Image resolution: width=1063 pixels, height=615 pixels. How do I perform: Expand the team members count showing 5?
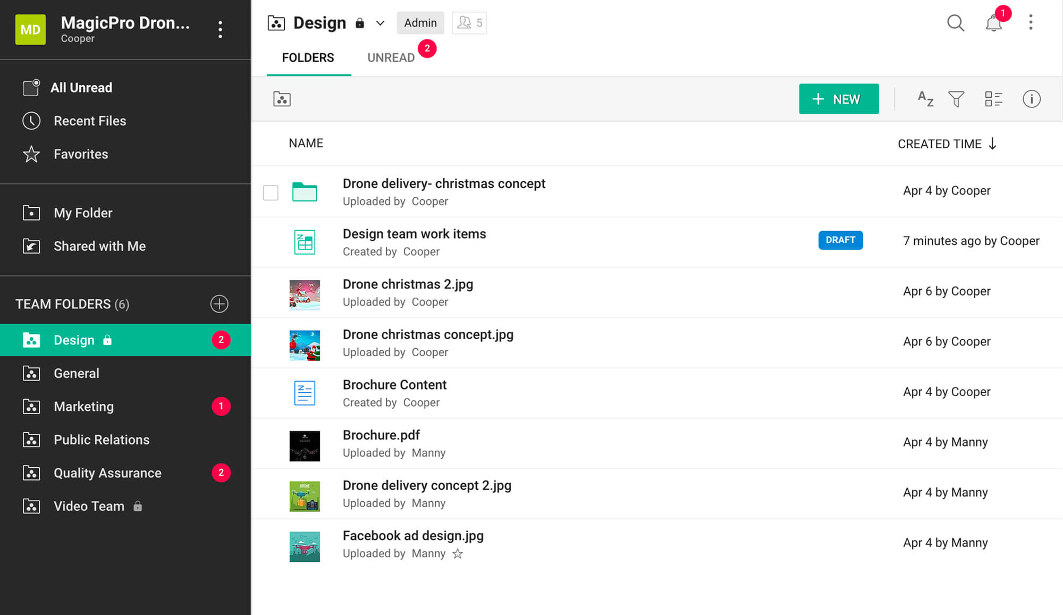(469, 23)
